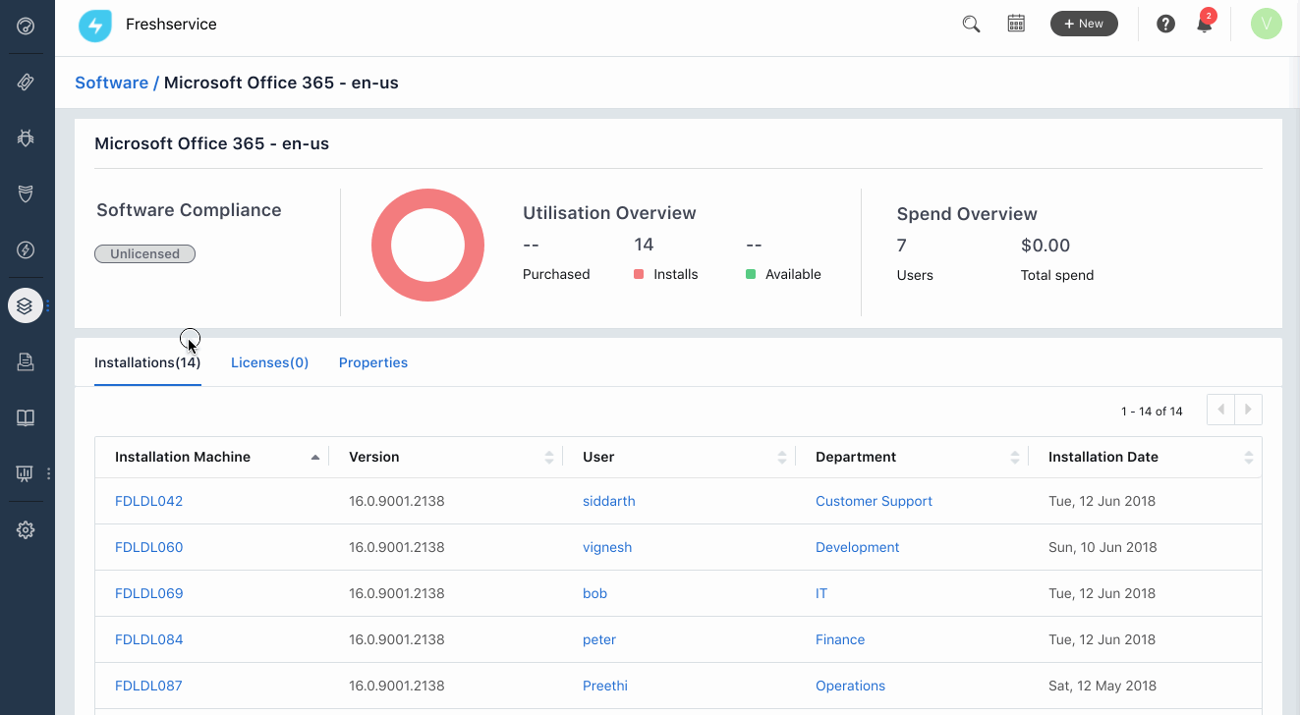Select the Problems bug icon

point(26,137)
